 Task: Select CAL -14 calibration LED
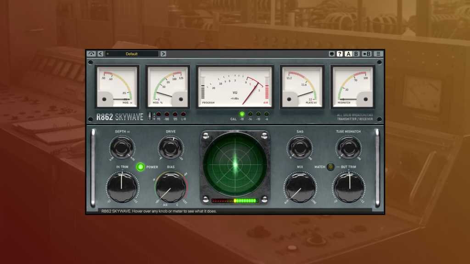click(250, 114)
